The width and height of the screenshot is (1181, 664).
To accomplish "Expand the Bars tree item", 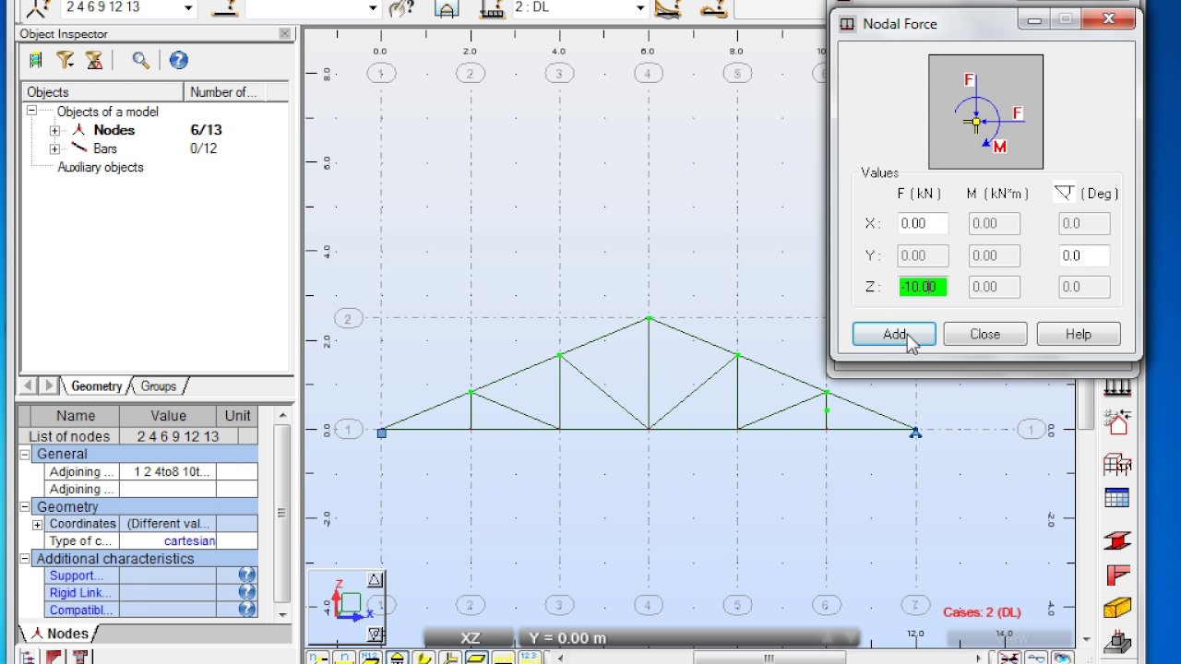I will 54,148.
